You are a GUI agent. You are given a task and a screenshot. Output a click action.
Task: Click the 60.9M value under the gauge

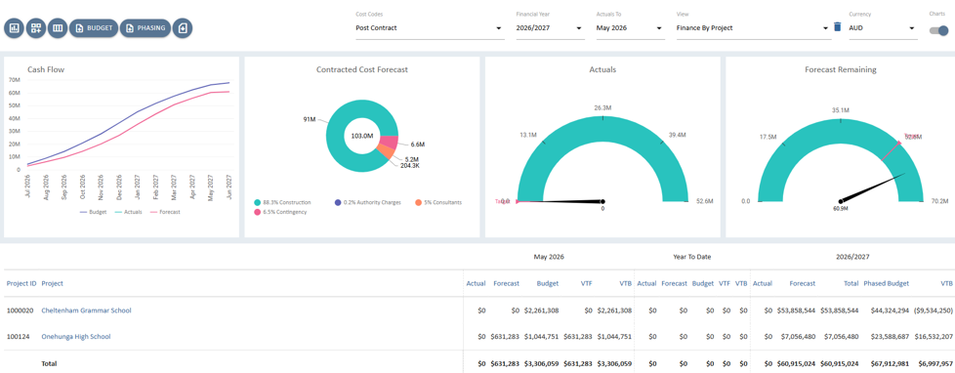pyautogui.click(x=841, y=208)
